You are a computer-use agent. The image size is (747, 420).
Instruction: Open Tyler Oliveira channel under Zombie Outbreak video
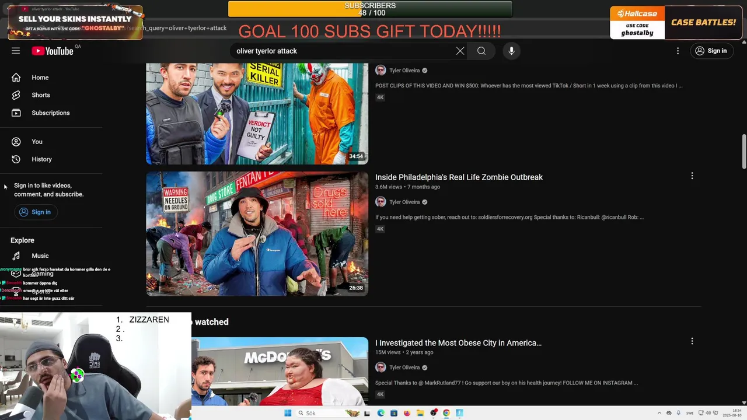tap(404, 202)
